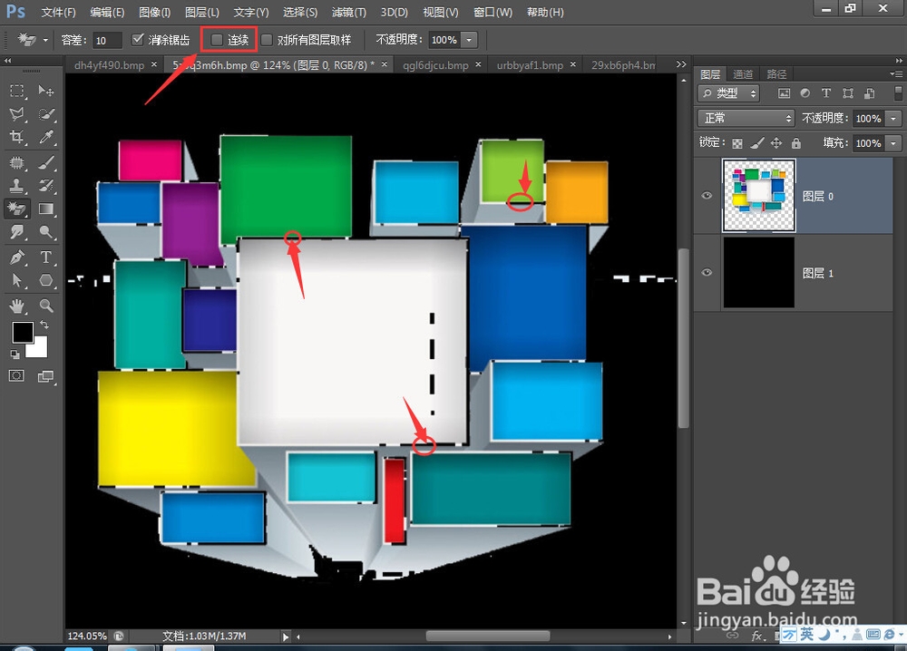Select the Horizontal Type tool

point(45,257)
